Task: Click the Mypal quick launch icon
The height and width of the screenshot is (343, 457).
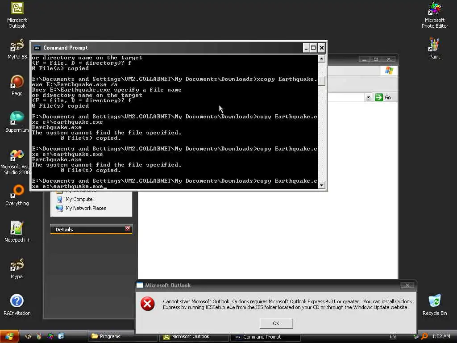Action: pos(28,336)
